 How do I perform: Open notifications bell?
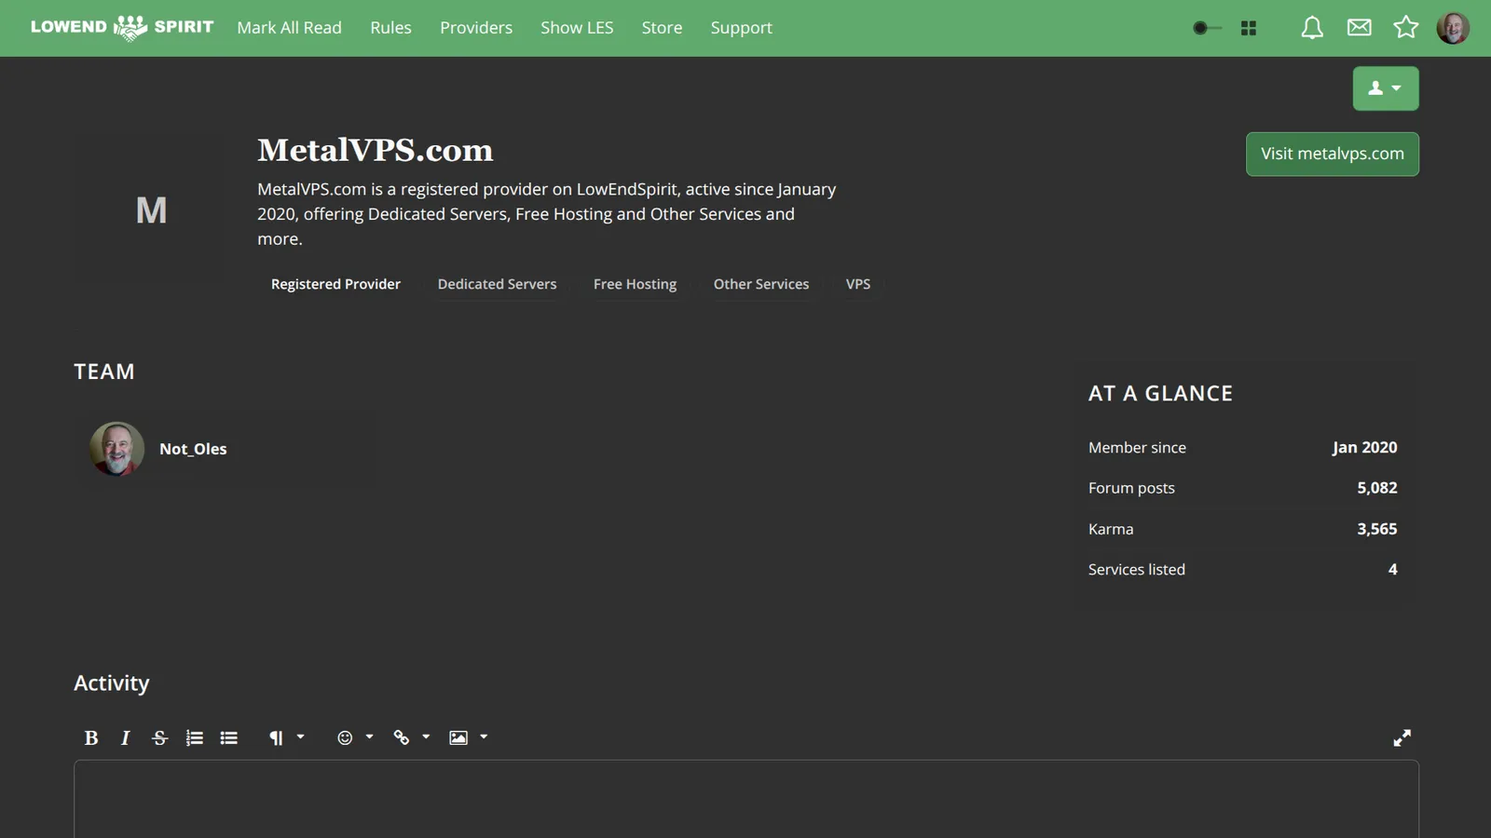click(x=1312, y=28)
